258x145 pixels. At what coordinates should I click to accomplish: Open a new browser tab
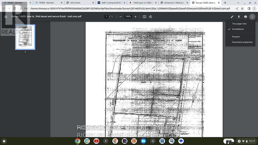pyautogui.click(x=225, y=3)
